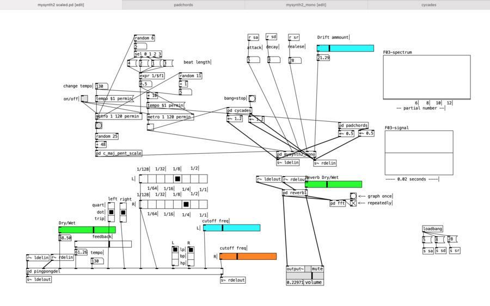The height and width of the screenshot is (306, 490).
Task: Switch to the padchords tab
Action: coord(183,4)
